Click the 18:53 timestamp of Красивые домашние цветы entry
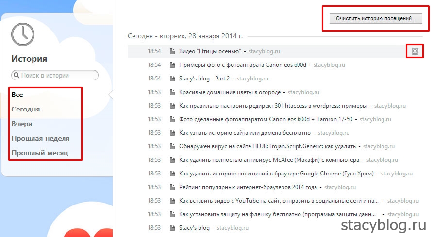Image resolution: width=432 pixels, height=237 pixels. point(154,92)
